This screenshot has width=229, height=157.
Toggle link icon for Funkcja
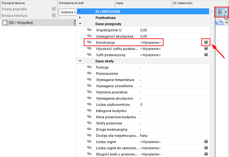click(x=89, y=67)
